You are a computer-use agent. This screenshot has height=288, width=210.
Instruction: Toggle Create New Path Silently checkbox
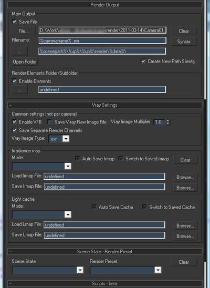(x=143, y=61)
